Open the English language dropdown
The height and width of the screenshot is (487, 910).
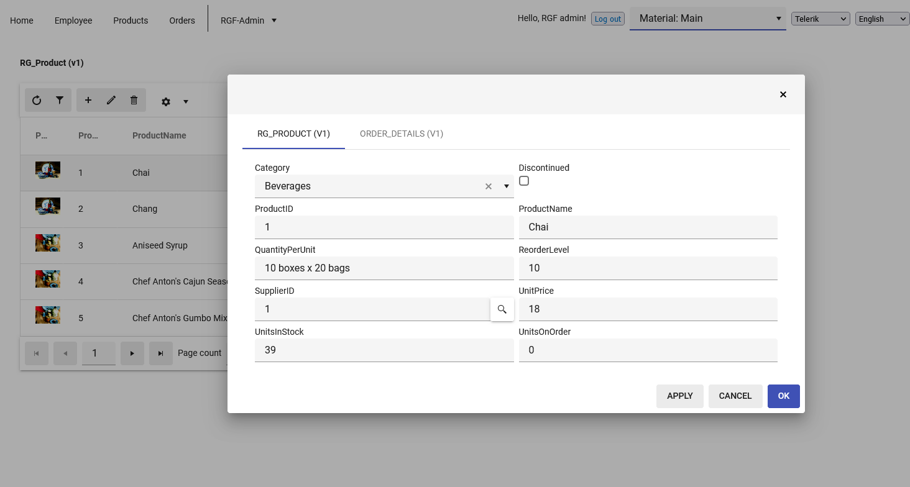[882, 19]
